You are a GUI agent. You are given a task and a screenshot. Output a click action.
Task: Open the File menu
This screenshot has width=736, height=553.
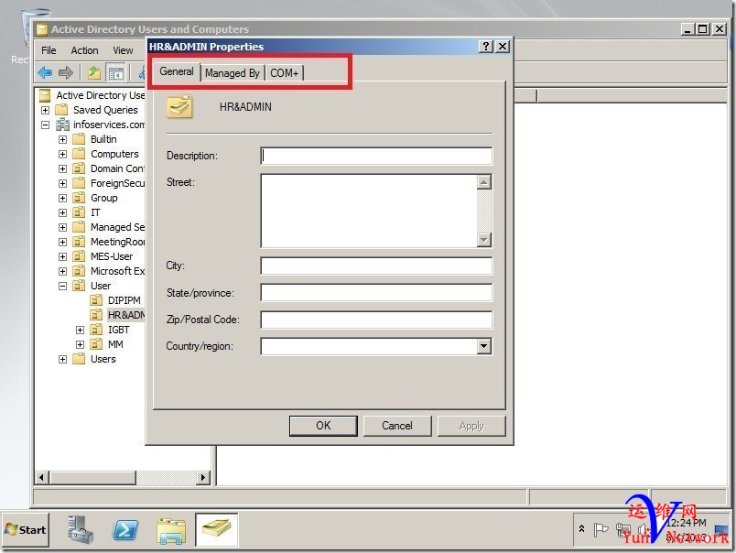(x=49, y=50)
